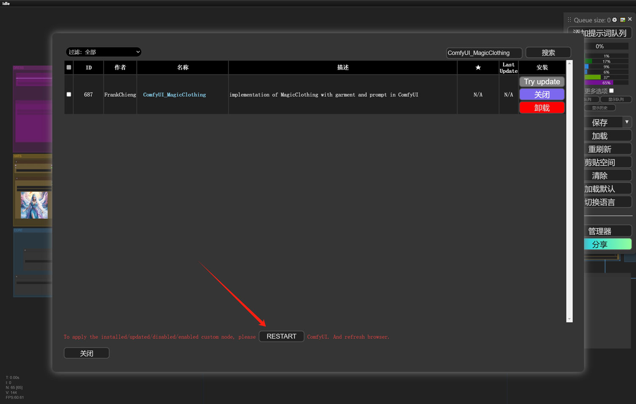The height and width of the screenshot is (404, 636).
Task: Click the 显示队列 view queue button
Action: point(616,99)
